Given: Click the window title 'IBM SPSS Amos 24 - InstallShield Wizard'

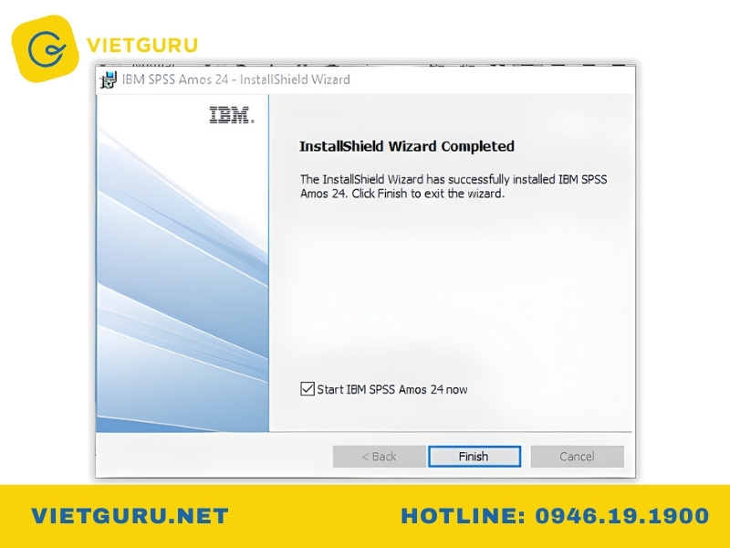Looking at the screenshot, I should tap(236, 79).
